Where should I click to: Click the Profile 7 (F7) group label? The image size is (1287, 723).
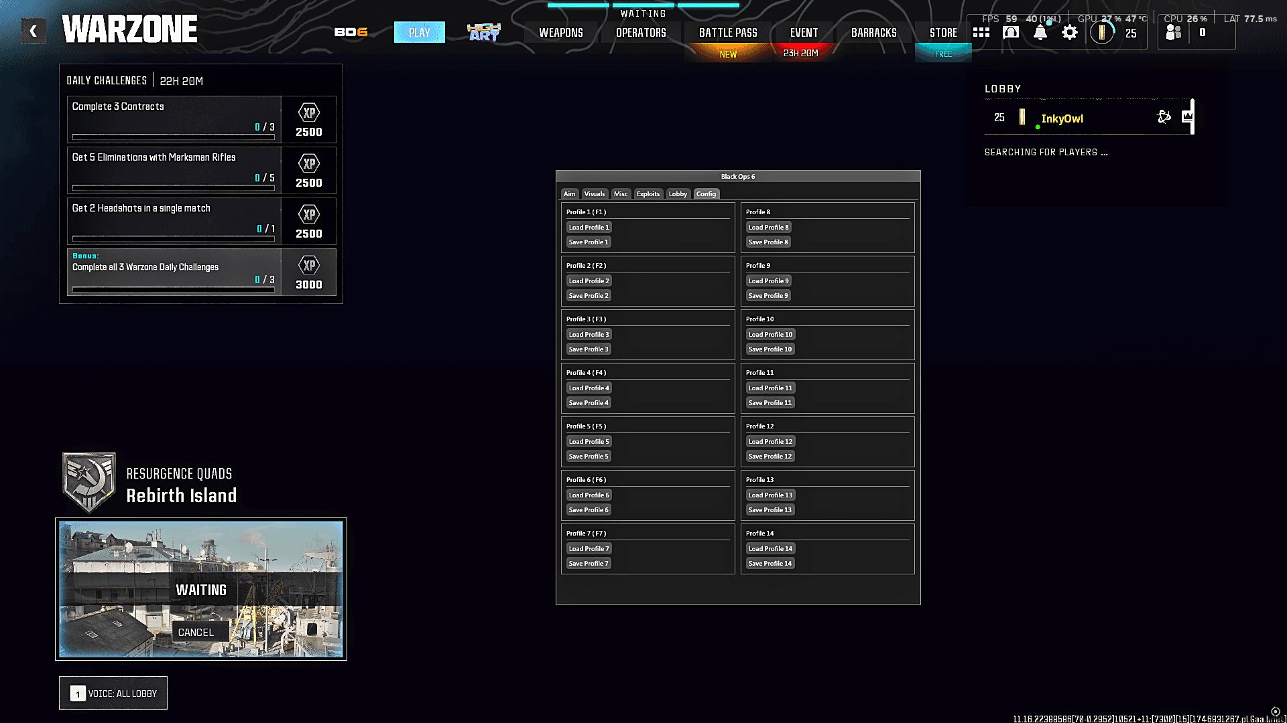[587, 534]
